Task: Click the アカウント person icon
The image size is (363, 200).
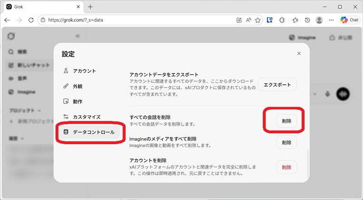Action: (66, 71)
